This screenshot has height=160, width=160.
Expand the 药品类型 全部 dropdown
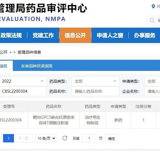point(95,81)
